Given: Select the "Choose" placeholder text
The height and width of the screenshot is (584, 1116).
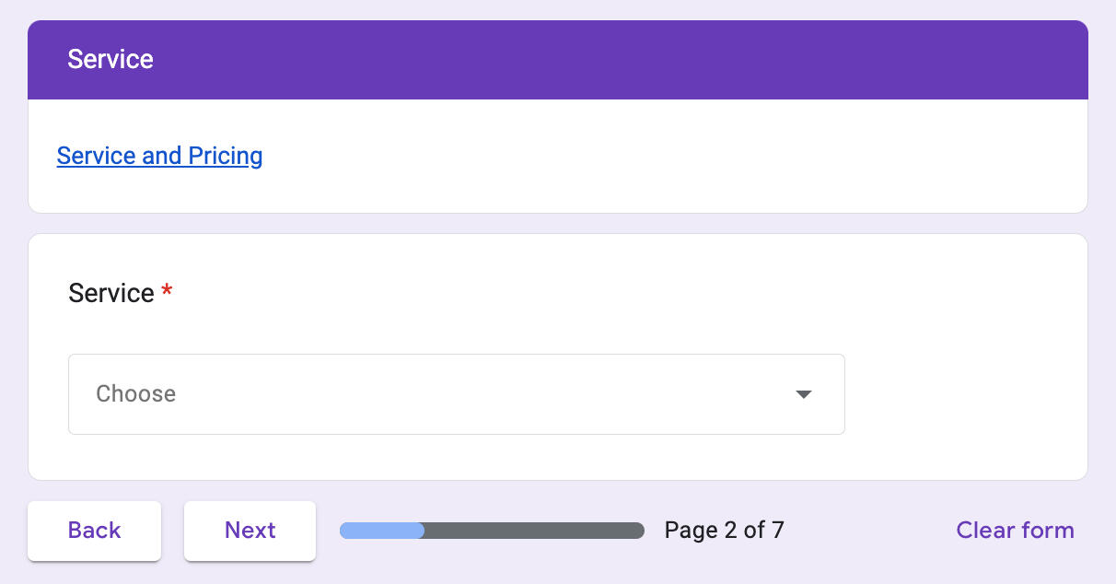Looking at the screenshot, I should coord(135,394).
